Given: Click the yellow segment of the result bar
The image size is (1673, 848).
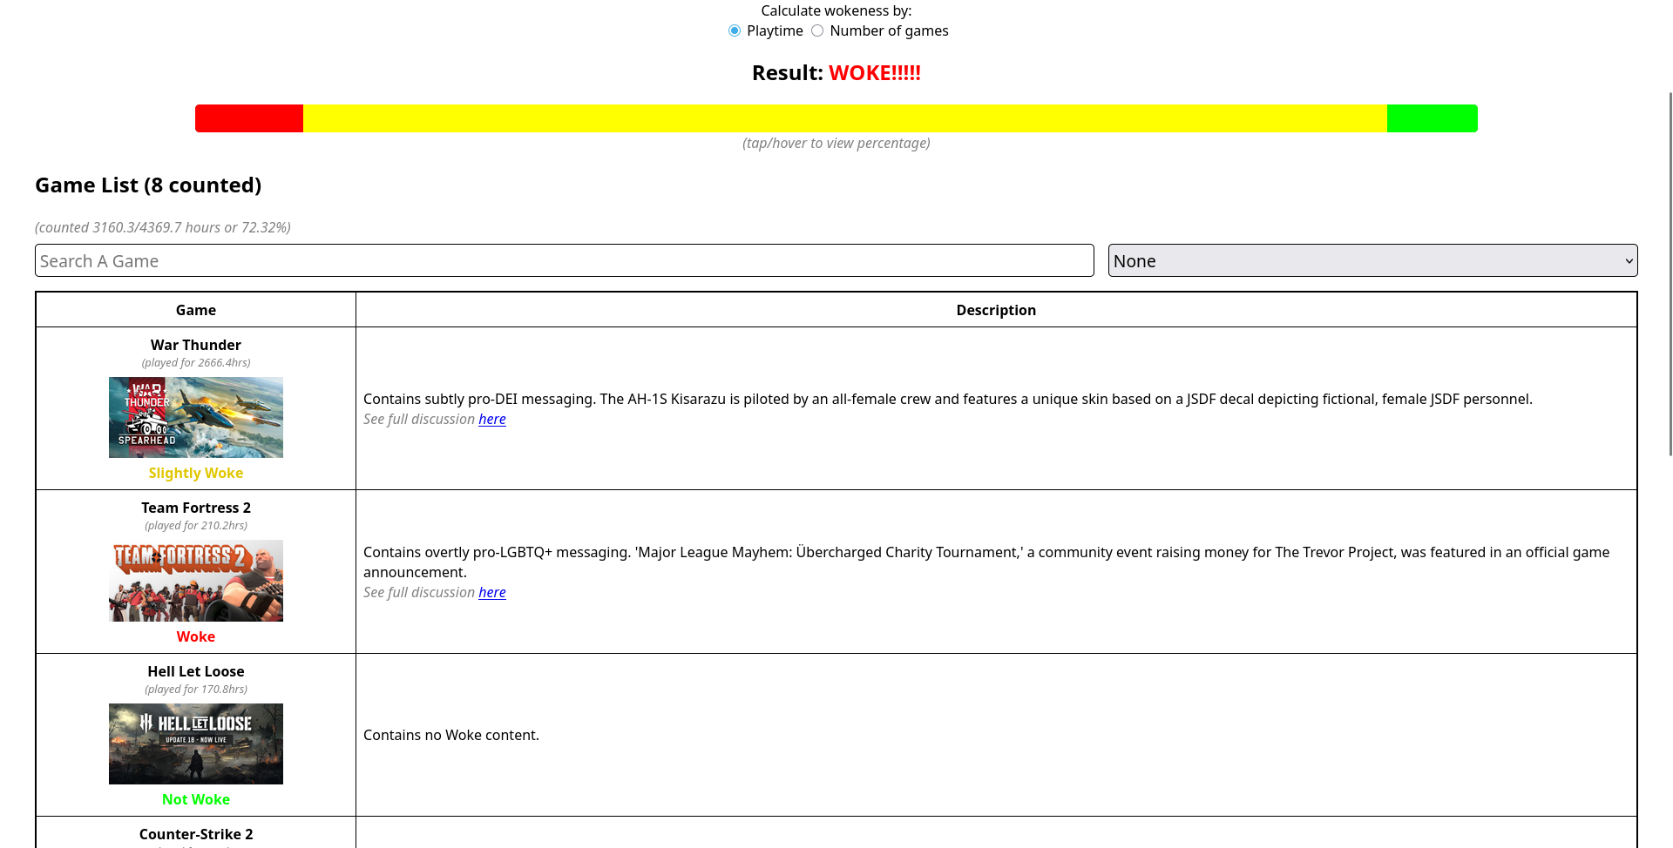Looking at the screenshot, I should point(844,118).
